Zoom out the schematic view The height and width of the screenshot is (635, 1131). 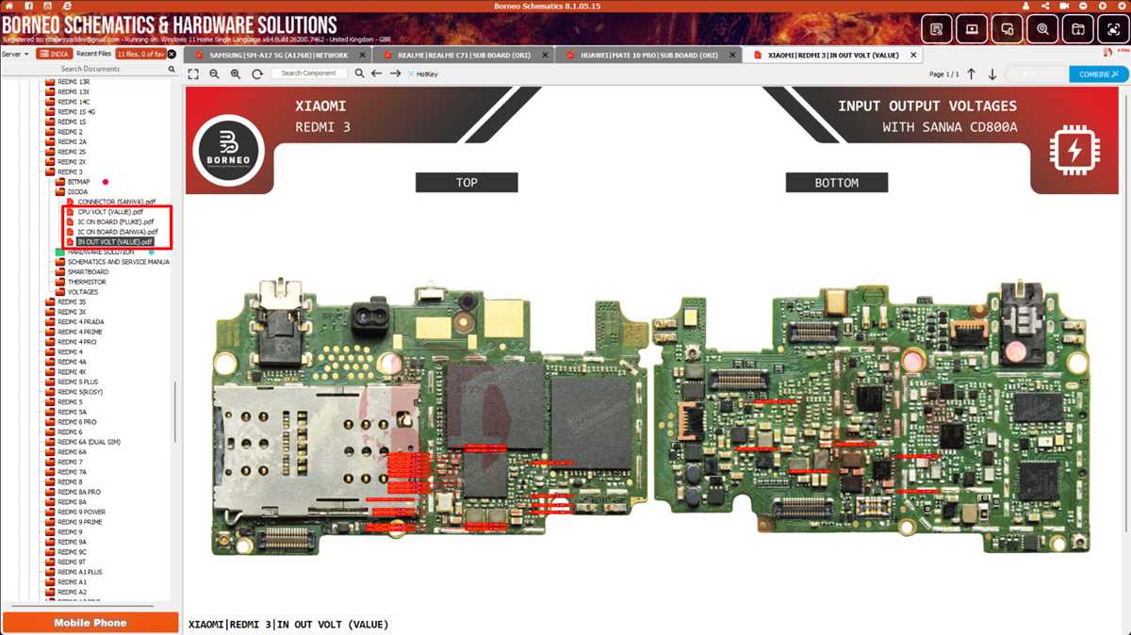pos(214,73)
